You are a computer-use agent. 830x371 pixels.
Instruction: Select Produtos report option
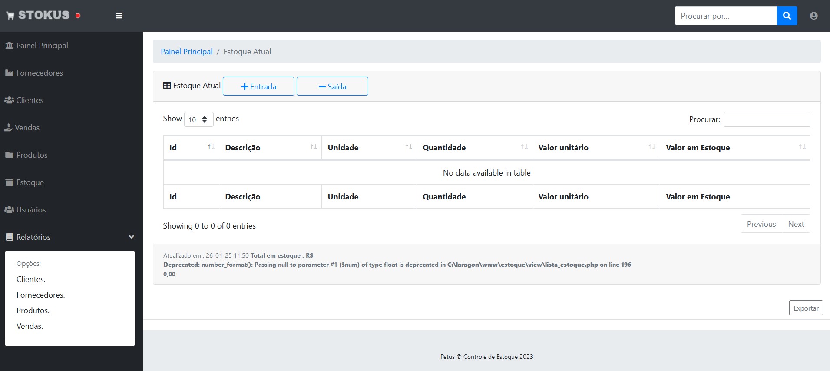coord(33,311)
